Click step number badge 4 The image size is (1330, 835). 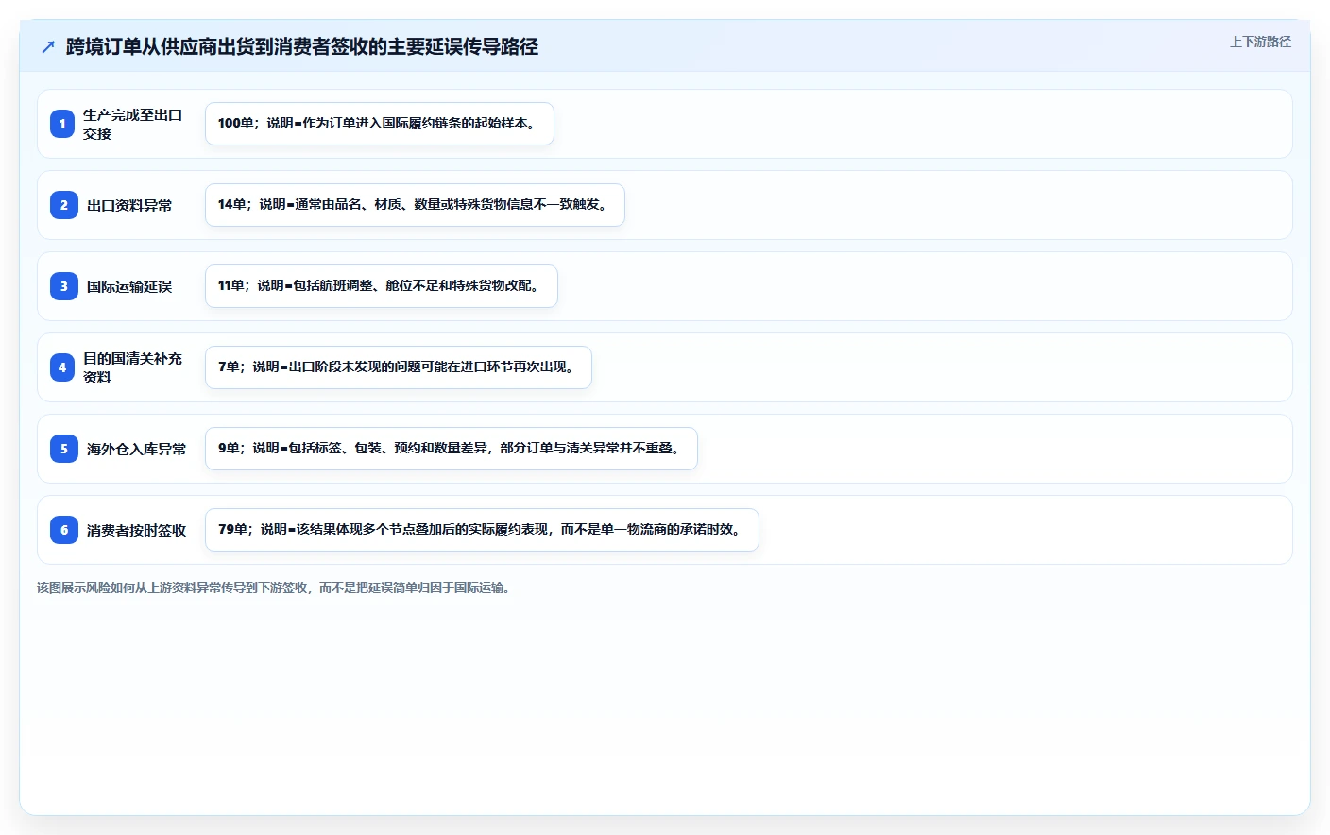coord(62,367)
